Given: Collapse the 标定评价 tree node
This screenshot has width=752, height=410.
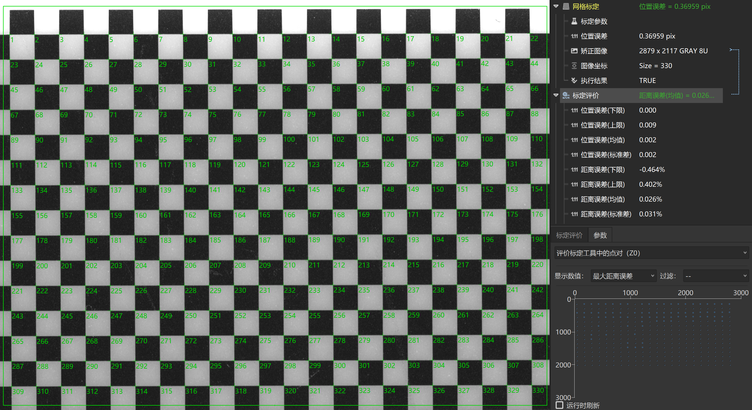Looking at the screenshot, I should pyautogui.click(x=556, y=95).
